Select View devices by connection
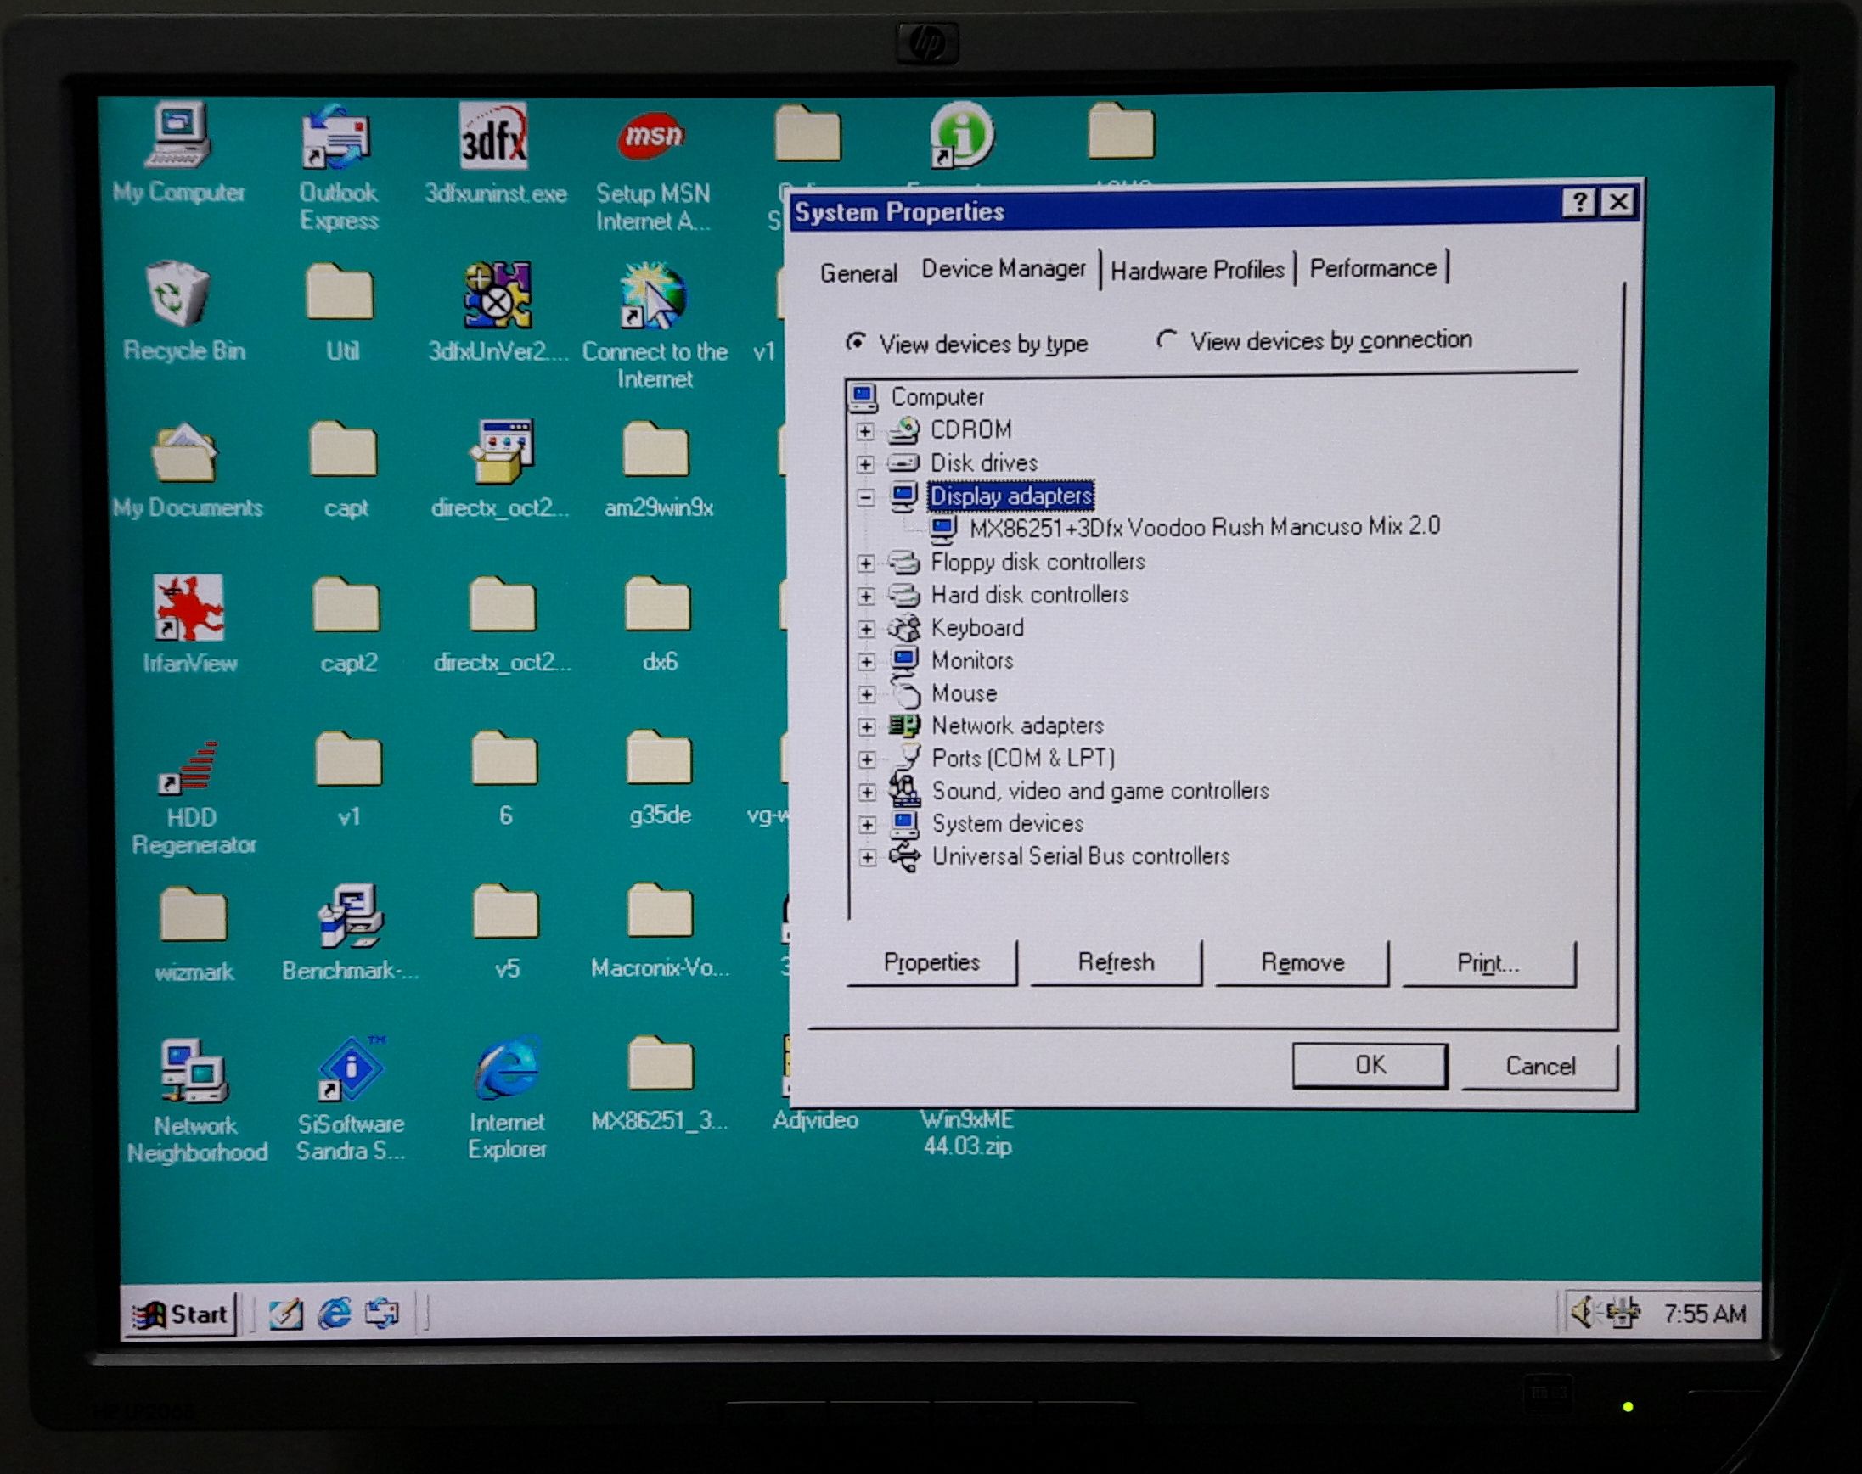The image size is (1862, 1474). click(1314, 341)
